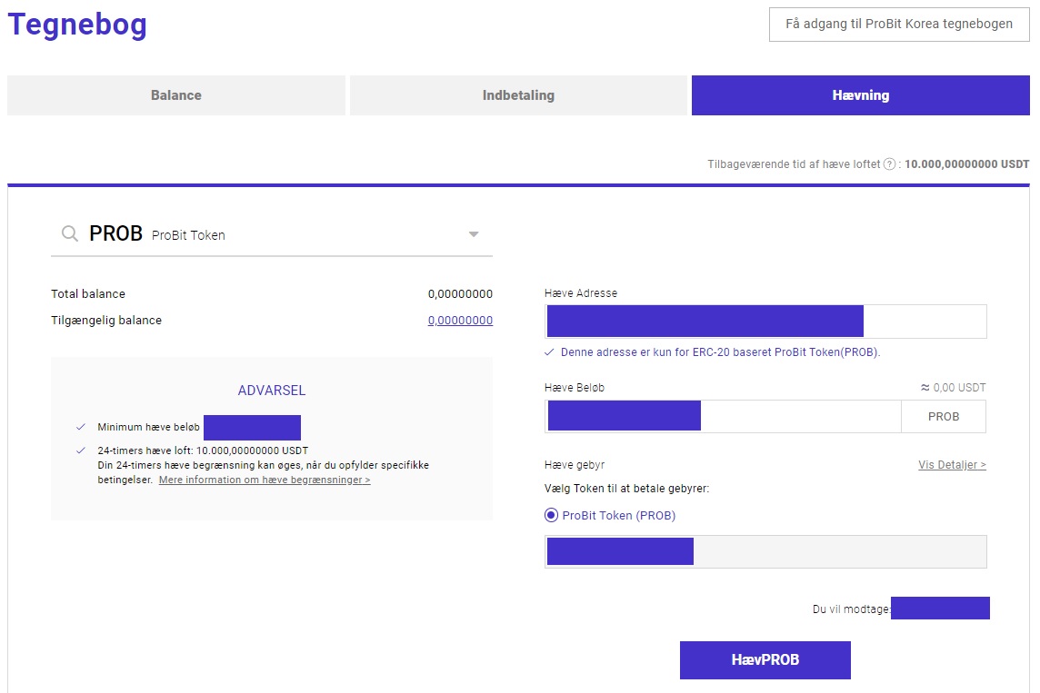
Task: Click the Du vil modtage label
Action: pyautogui.click(x=851, y=609)
